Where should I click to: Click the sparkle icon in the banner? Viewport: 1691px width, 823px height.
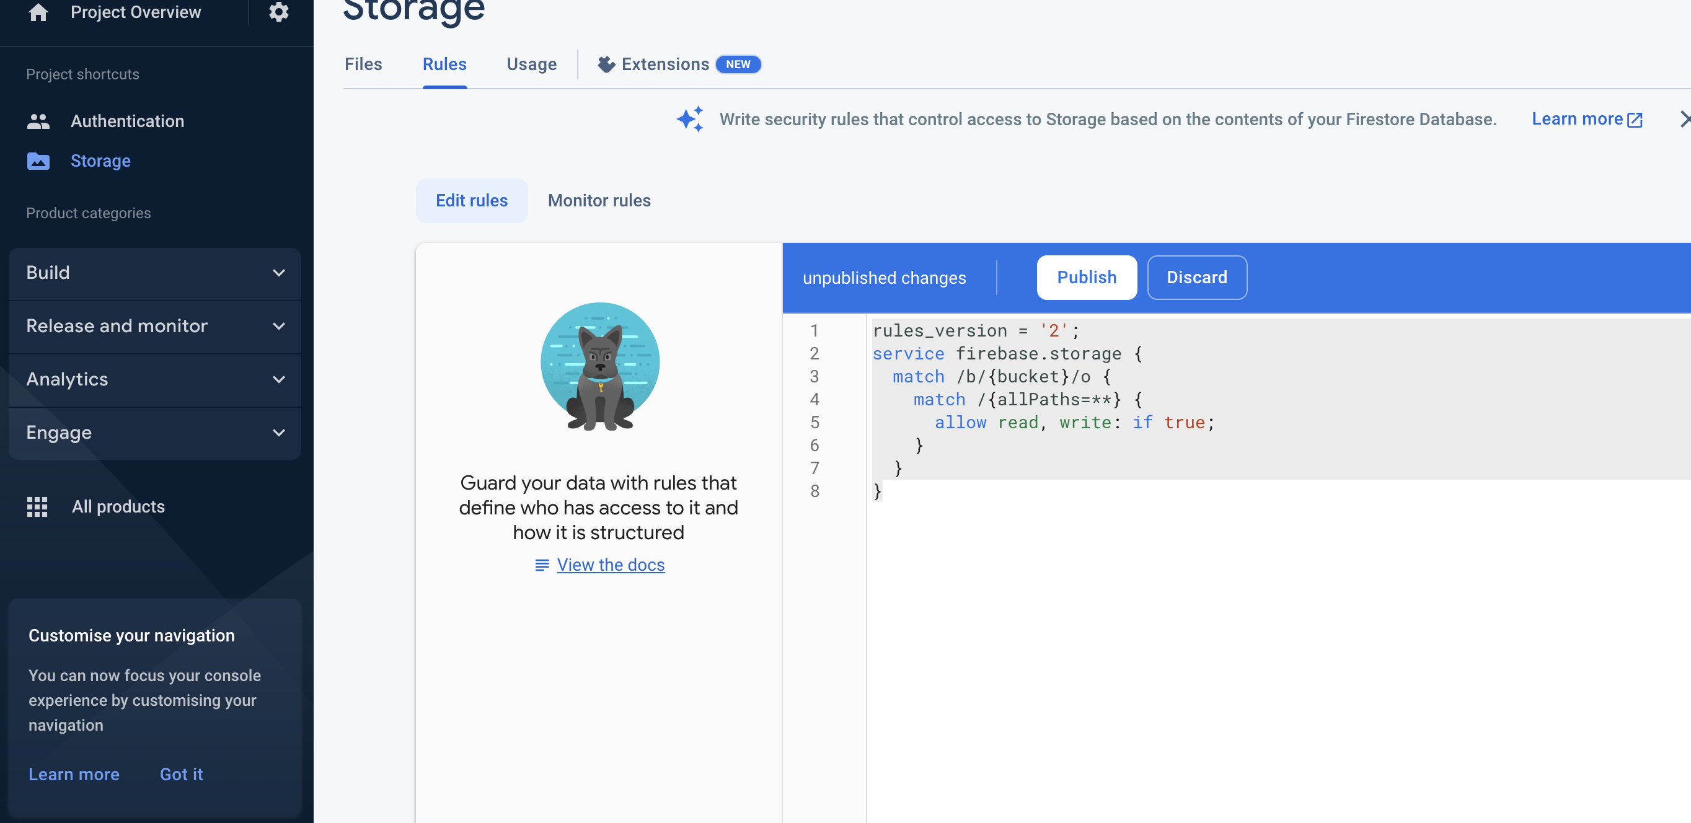690,120
